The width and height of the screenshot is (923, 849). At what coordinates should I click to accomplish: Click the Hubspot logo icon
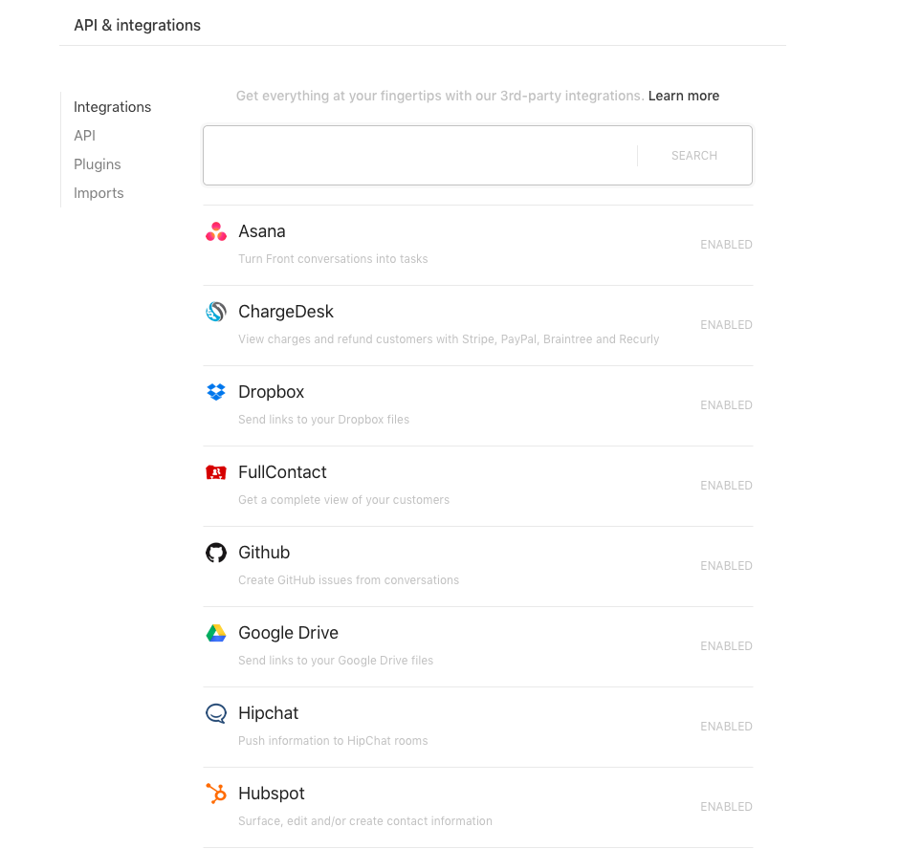[x=216, y=794]
